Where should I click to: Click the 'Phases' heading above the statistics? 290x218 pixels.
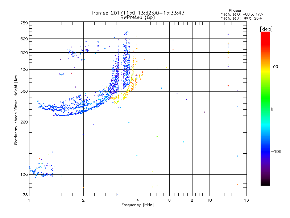tap(235, 11)
